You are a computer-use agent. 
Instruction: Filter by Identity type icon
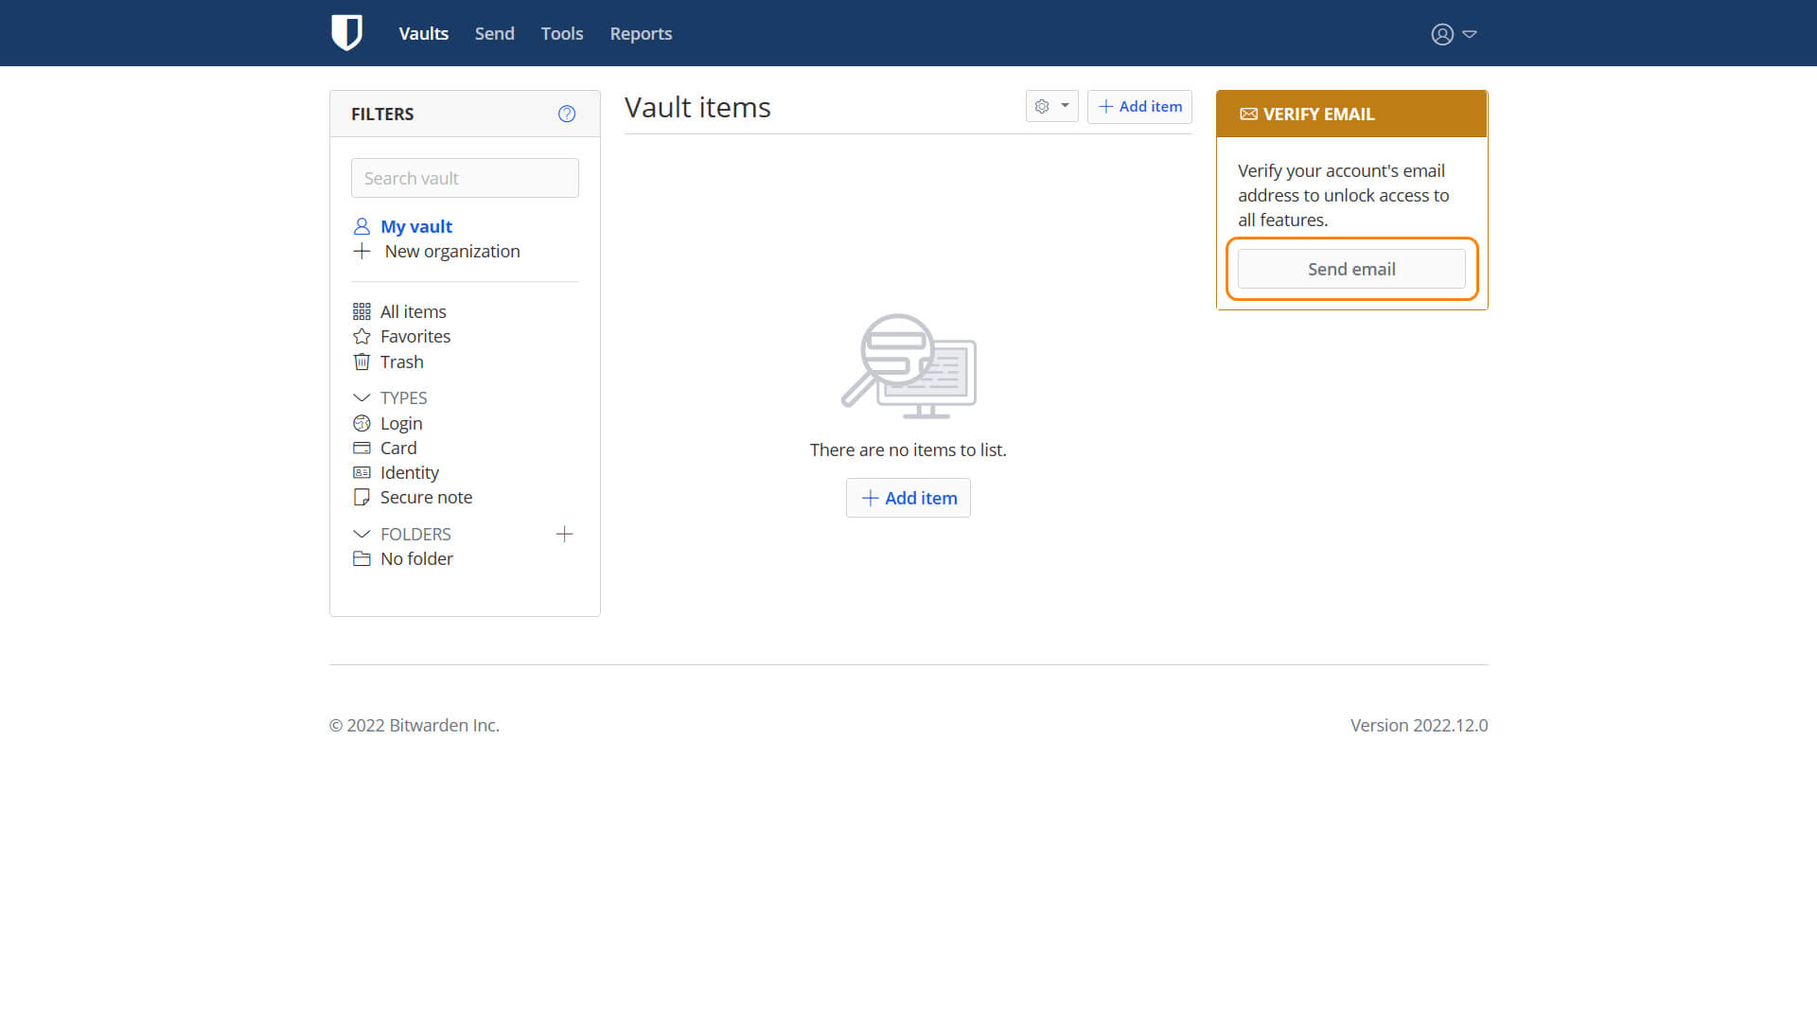(x=362, y=473)
